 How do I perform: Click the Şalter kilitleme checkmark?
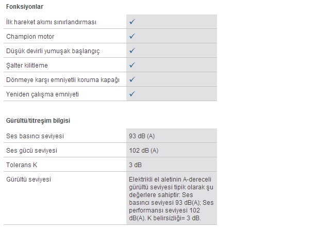click(x=132, y=65)
